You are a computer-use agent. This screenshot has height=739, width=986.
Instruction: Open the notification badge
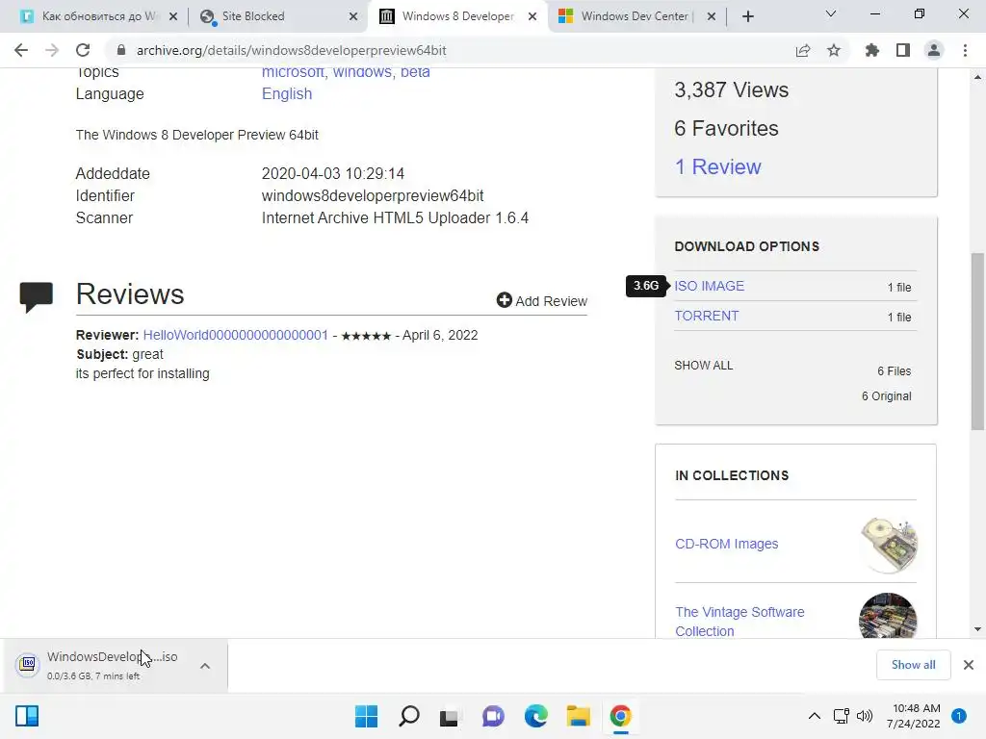[959, 716]
